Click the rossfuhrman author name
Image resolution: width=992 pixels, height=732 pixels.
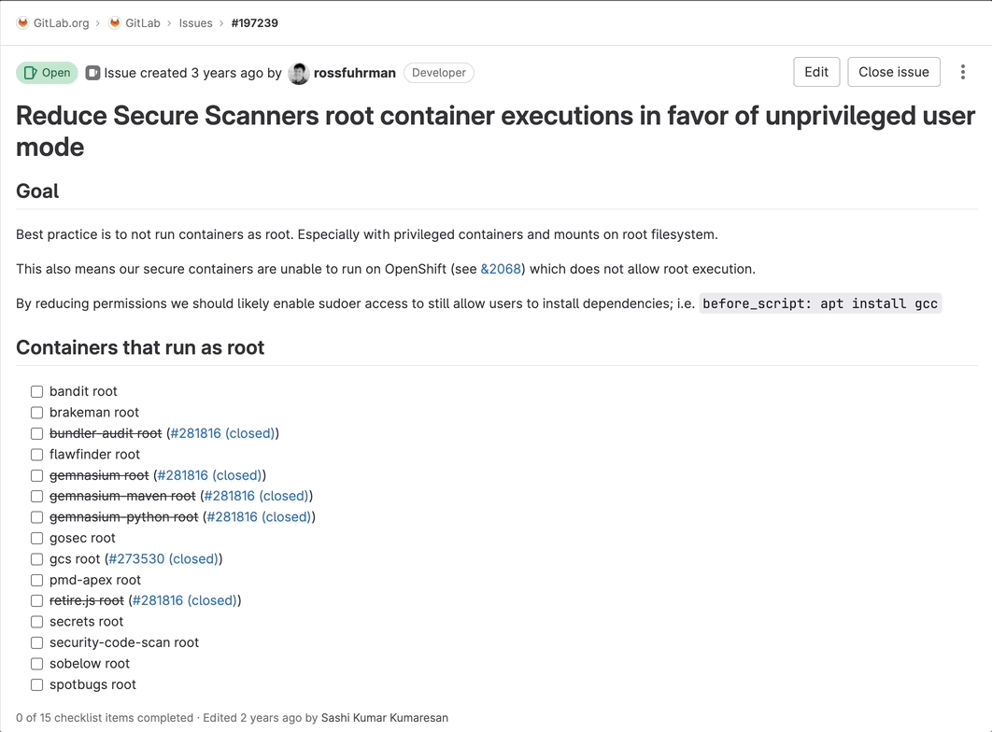355,73
